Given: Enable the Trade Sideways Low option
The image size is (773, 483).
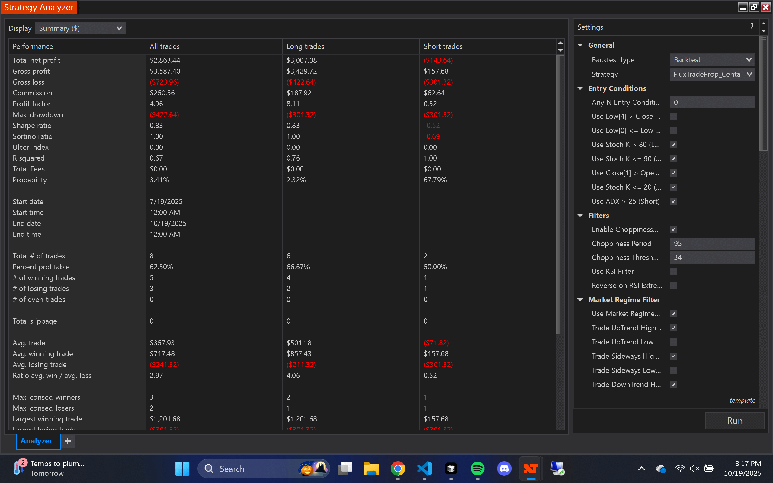Looking at the screenshot, I should tap(673, 370).
